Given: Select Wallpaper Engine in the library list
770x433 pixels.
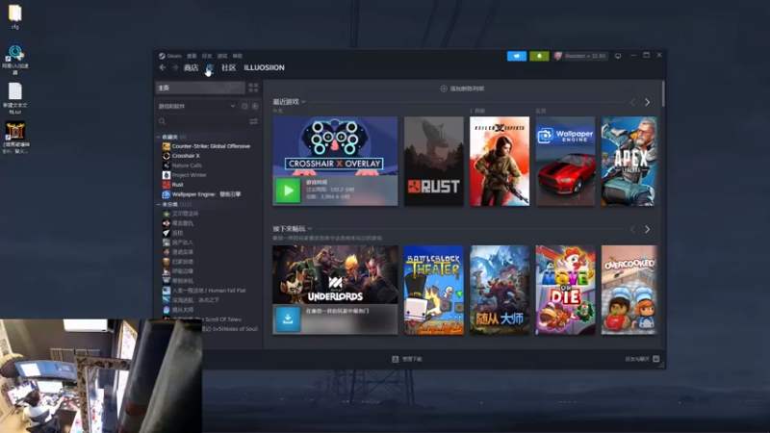Looking at the screenshot, I should [x=202, y=194].
